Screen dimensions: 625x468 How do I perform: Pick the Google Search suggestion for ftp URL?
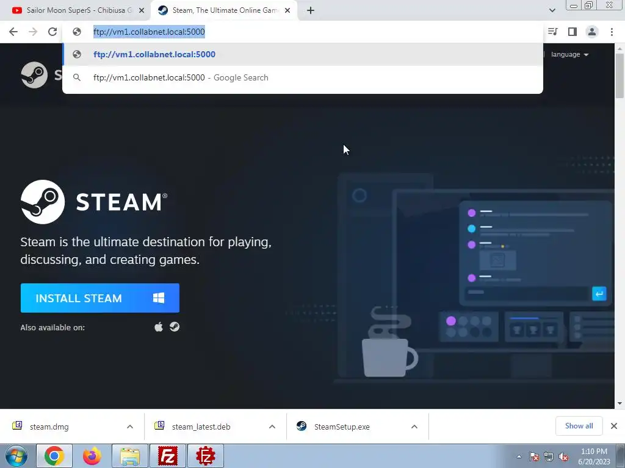point(303,77)
